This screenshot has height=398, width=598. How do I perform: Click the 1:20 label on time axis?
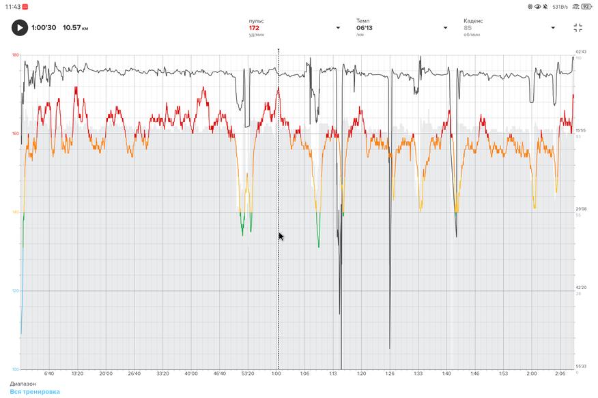[362, 373]
